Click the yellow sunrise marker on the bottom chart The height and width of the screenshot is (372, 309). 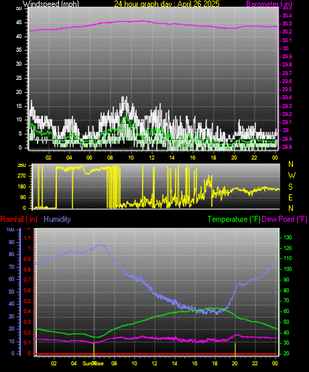click(x=94, y=349)
